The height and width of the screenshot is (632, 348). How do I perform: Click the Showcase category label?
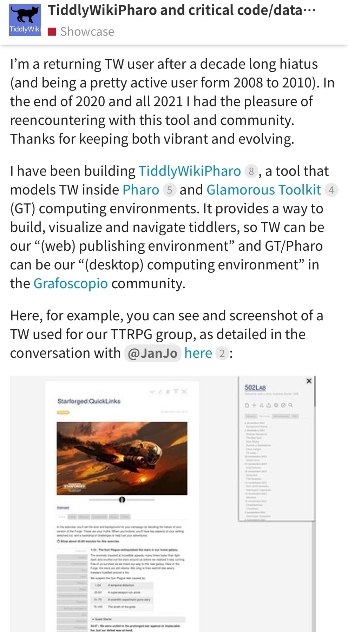tap(87, 32)
